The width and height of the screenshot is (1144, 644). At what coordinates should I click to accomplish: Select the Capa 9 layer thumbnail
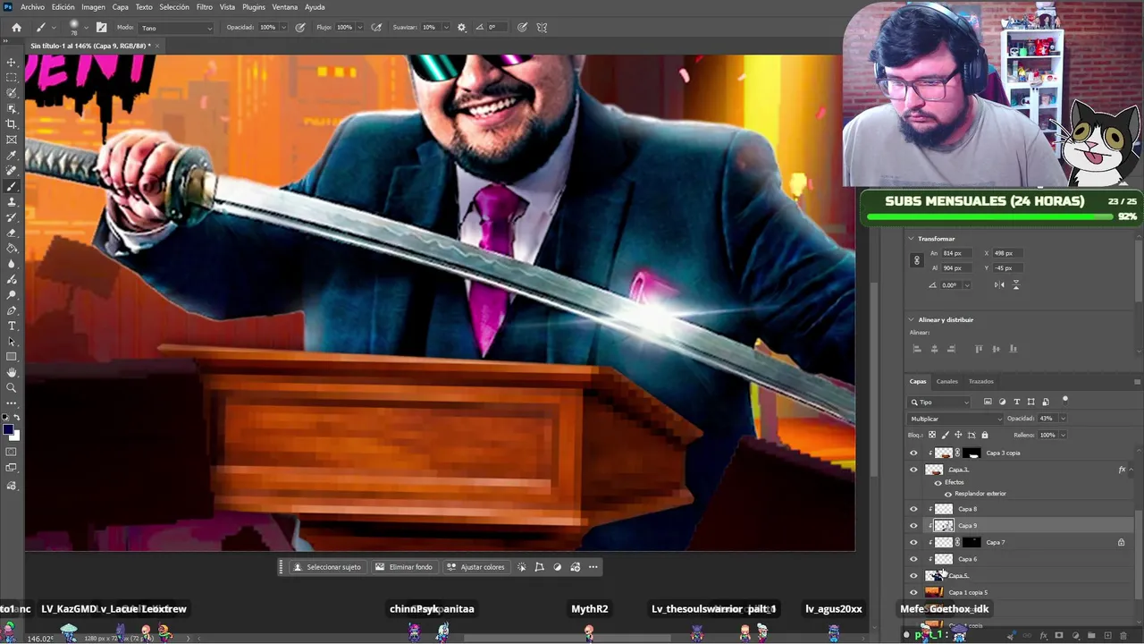click(x=944, y=526)
